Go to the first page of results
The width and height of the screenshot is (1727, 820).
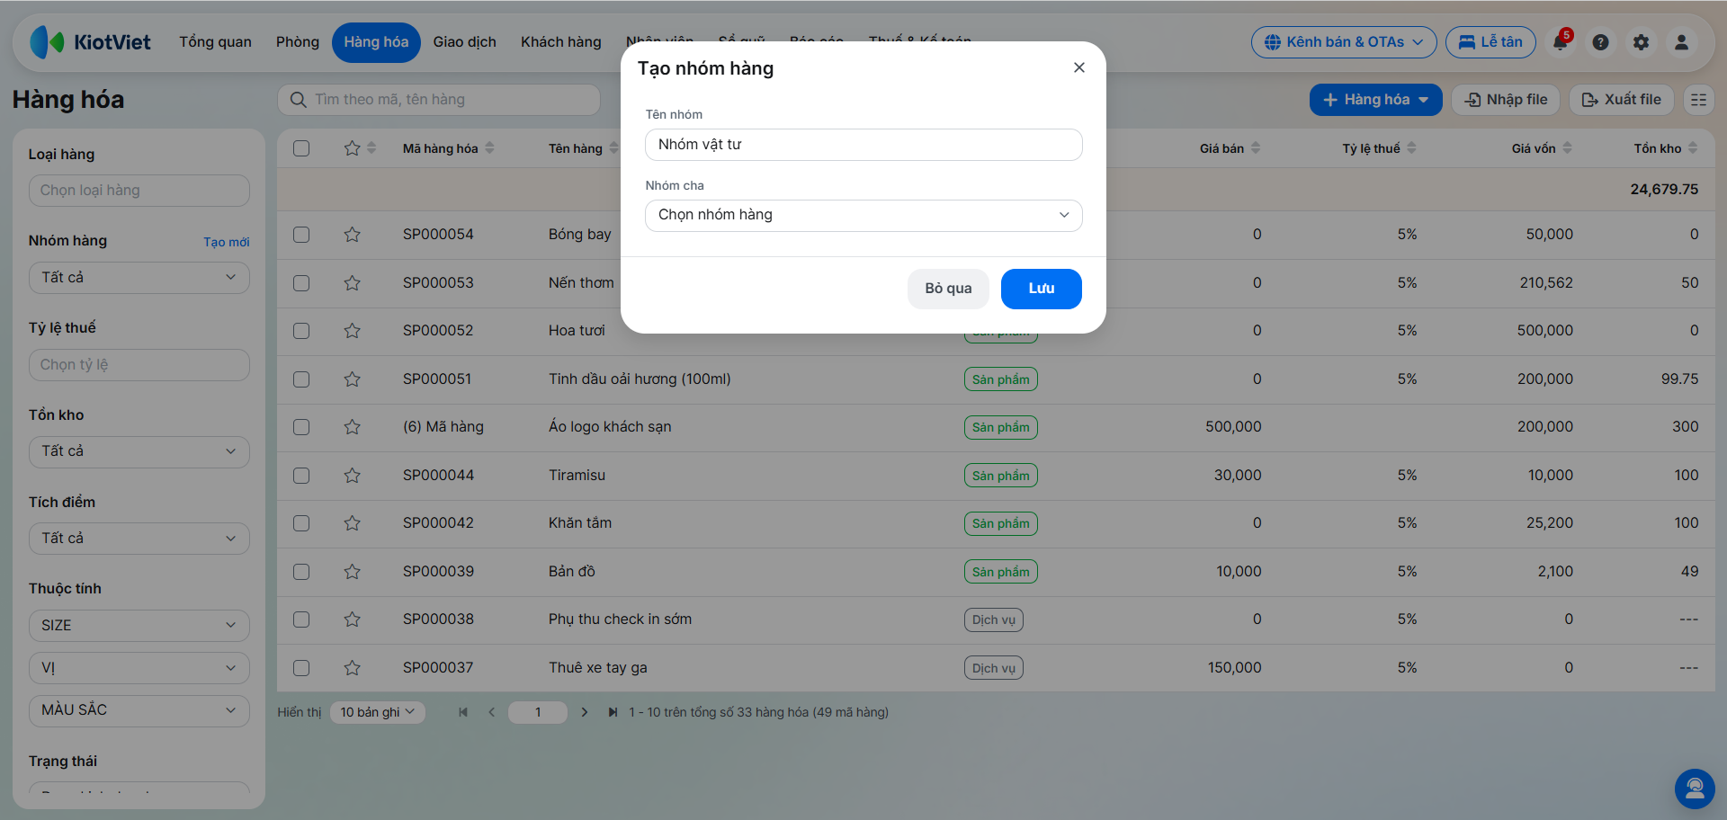coord(463,712)
